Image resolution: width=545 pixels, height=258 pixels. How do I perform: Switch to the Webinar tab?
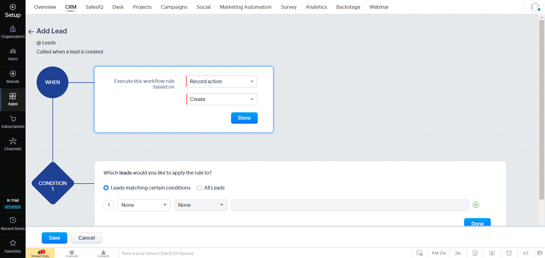379,7
